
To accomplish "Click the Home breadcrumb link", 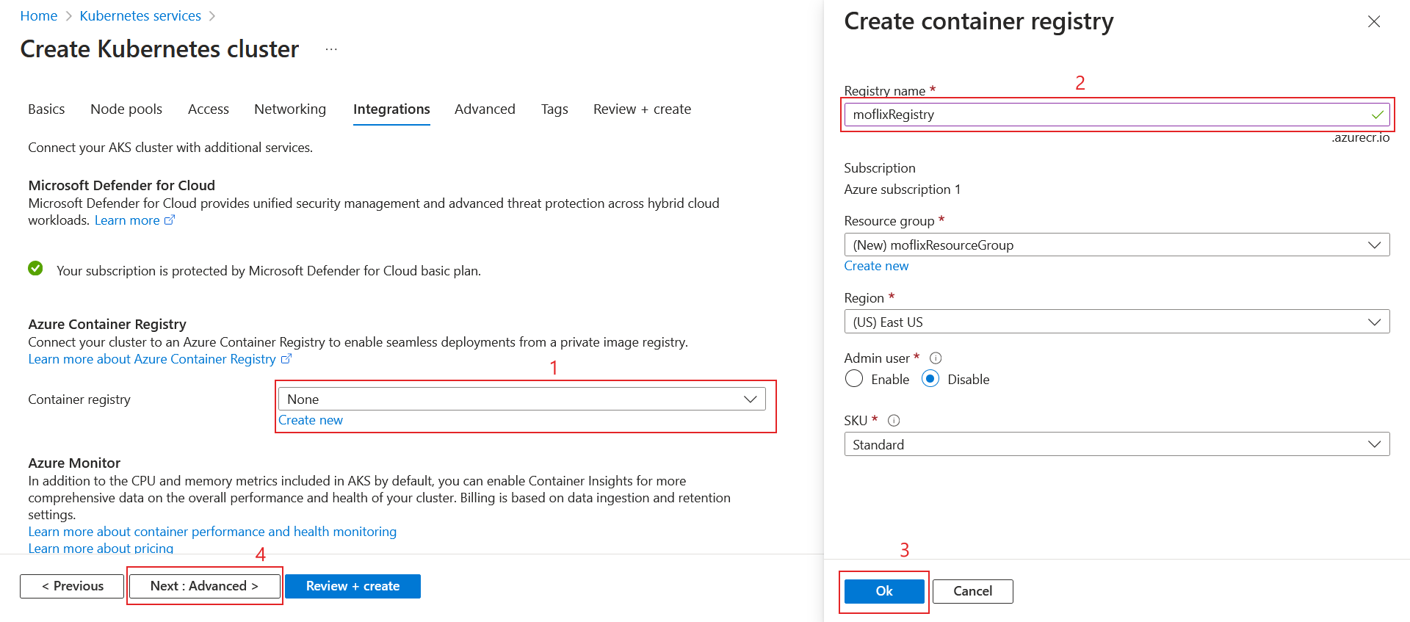I will point(39,16).
